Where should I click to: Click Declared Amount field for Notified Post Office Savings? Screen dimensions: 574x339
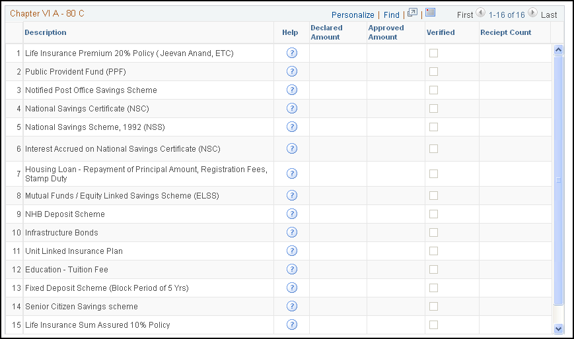point(338,90)
